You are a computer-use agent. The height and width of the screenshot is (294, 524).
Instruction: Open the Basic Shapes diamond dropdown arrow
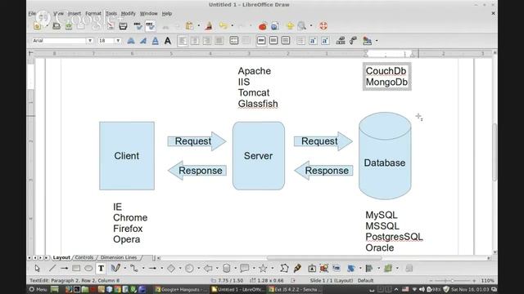(x=180, y=269)
